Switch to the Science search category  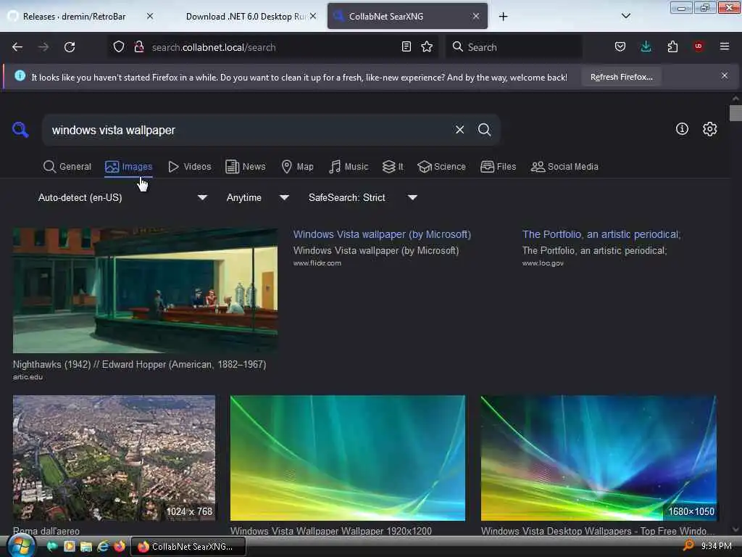pos(441,167)
